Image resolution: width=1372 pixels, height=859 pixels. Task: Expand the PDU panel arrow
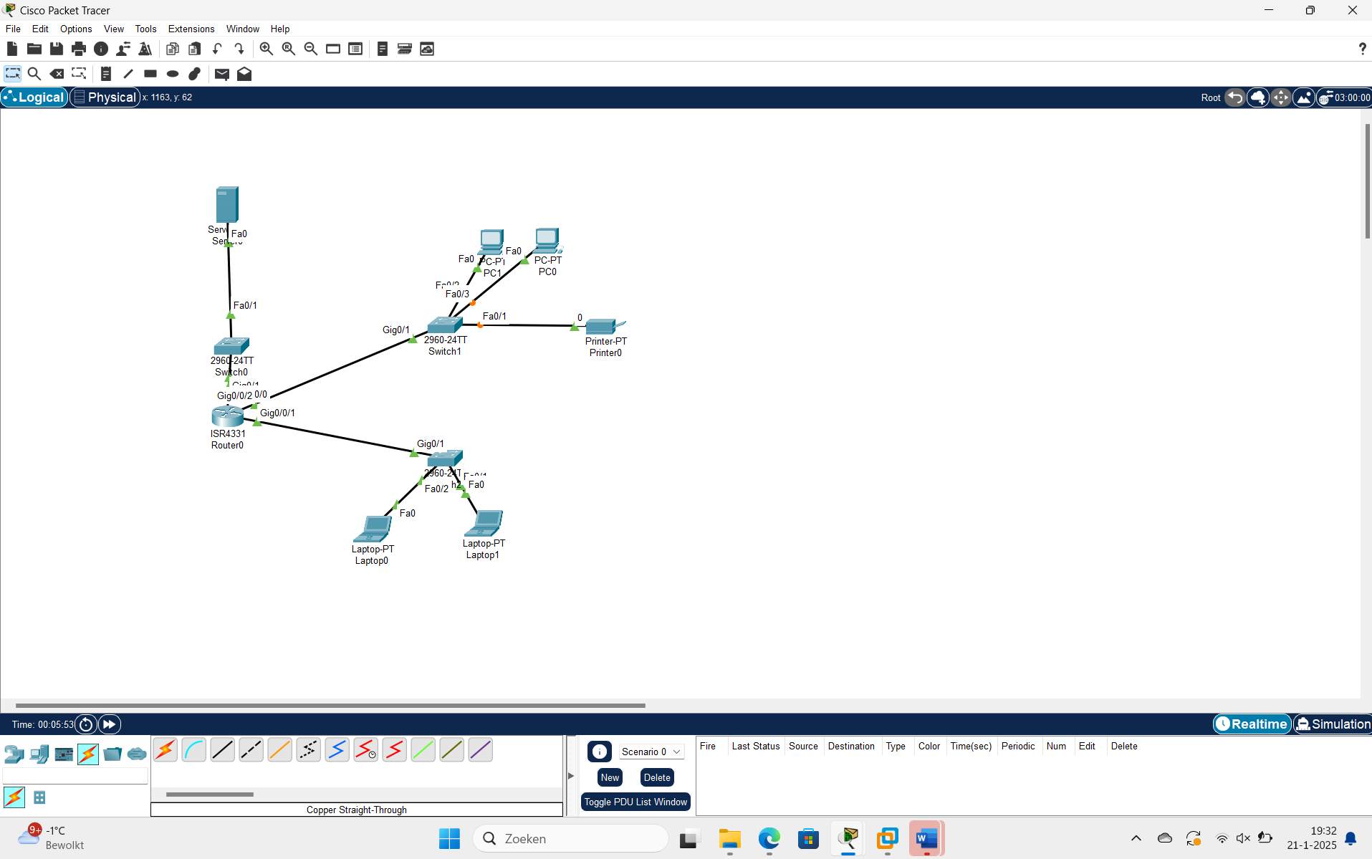[571, 776]
